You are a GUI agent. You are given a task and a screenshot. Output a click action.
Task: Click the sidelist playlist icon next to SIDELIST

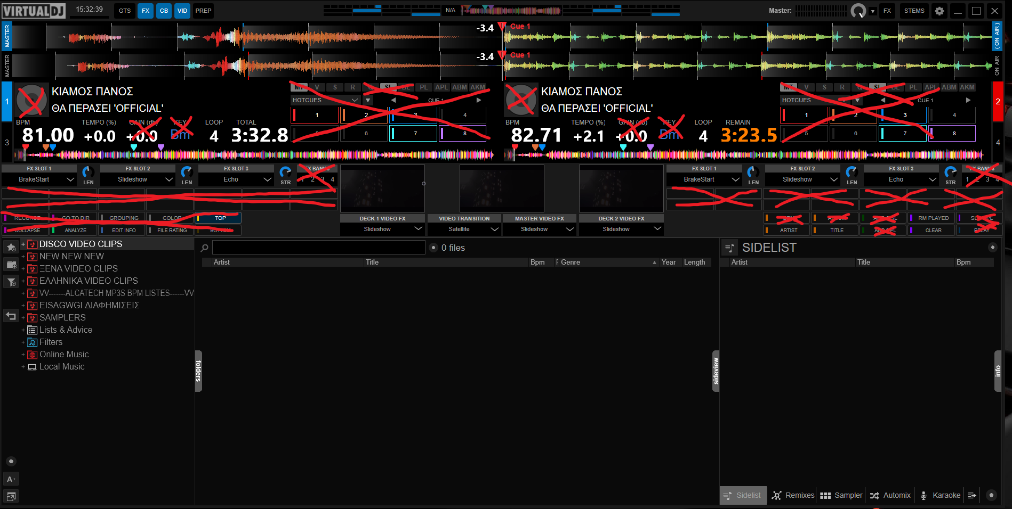(x=729, y=248)
